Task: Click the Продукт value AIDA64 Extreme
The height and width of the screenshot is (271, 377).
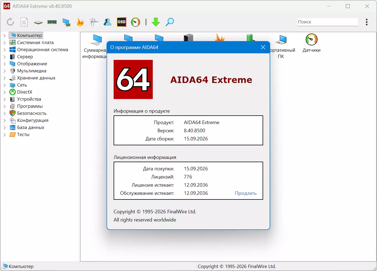Action: pyautogui.click(x=202, y=122)
